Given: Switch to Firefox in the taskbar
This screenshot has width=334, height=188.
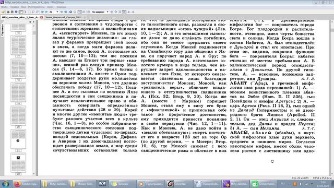Looking at the screenshot, I should [26, 184].
